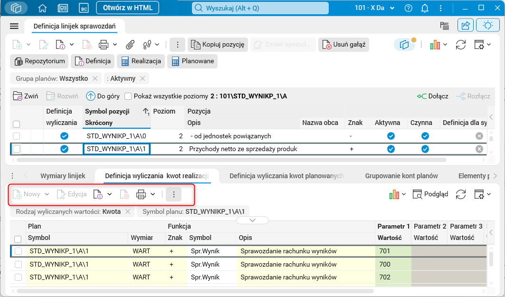Expand new document dropdown arrow in upper toolbar

[29, 45]
